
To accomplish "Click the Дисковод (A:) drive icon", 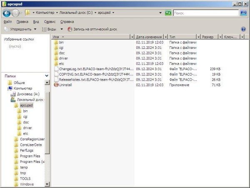I will [x=13, y=94].
